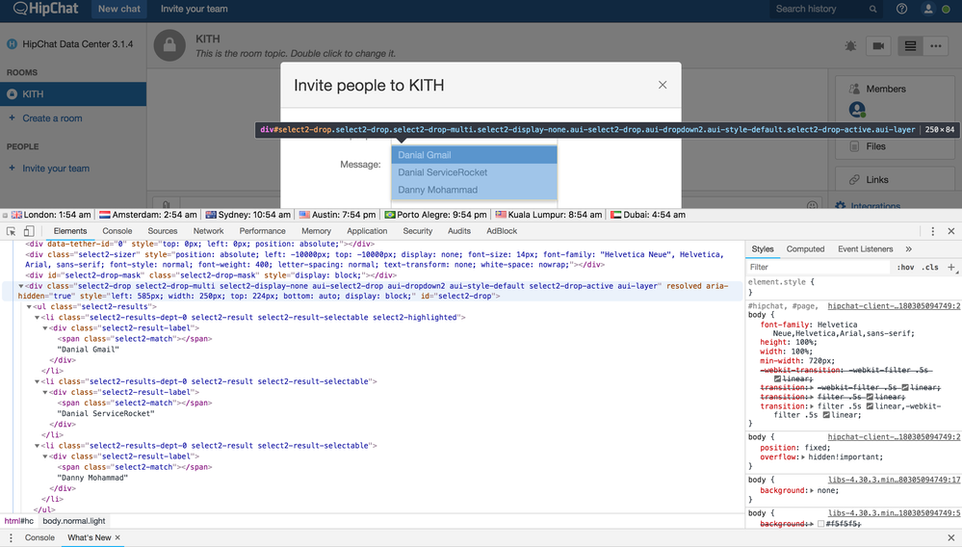
Task: Close the Invite people dialog
Action: pos(663,86)
